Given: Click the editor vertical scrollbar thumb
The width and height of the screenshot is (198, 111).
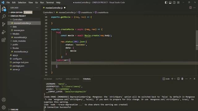Looking at the screenshot, I should click(x=197, y=40).
